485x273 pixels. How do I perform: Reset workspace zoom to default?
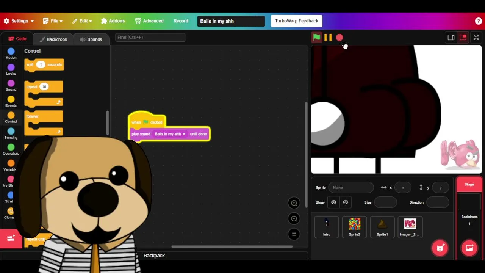pyautogui.click(x=294, y=234)
